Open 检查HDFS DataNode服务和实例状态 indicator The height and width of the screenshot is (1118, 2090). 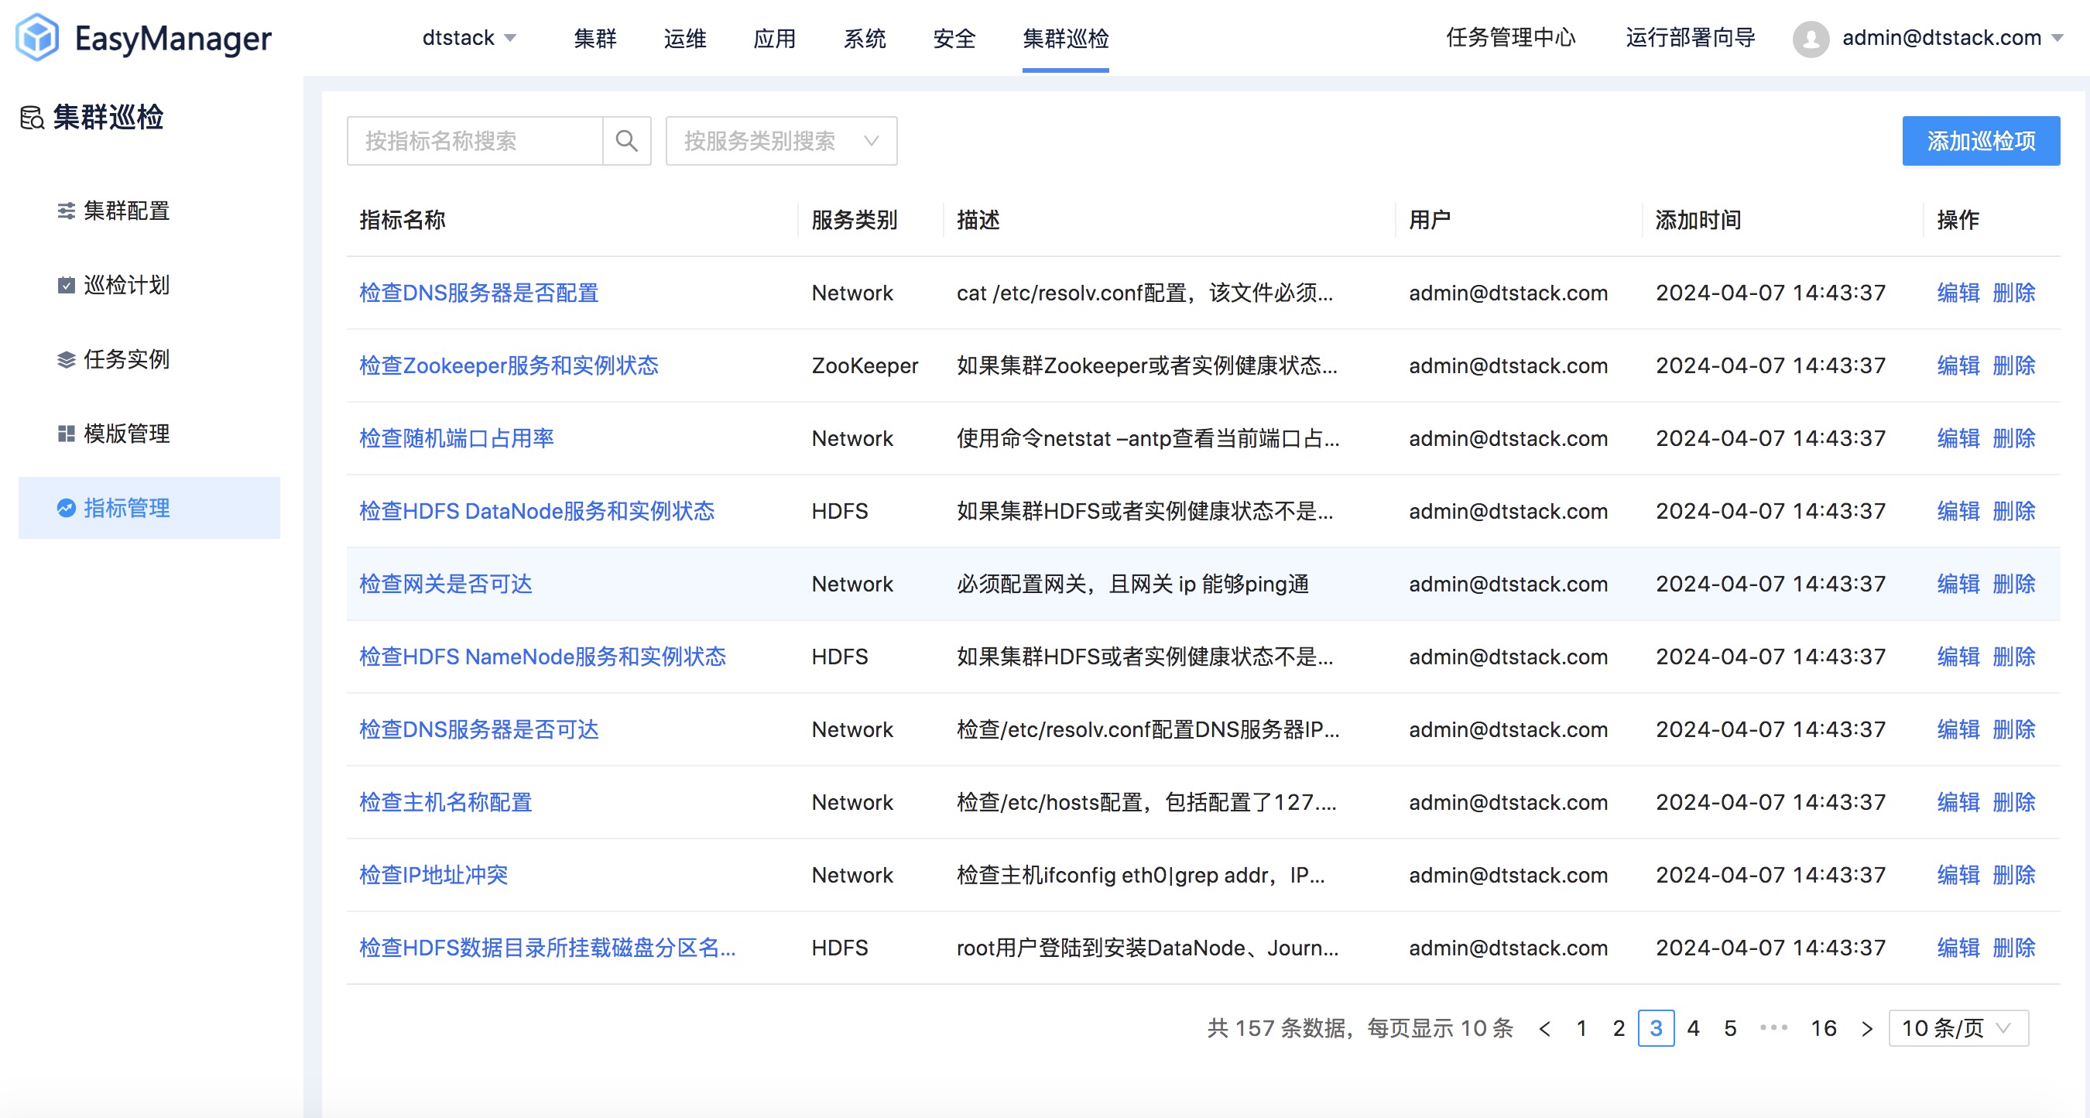[536, 511]
